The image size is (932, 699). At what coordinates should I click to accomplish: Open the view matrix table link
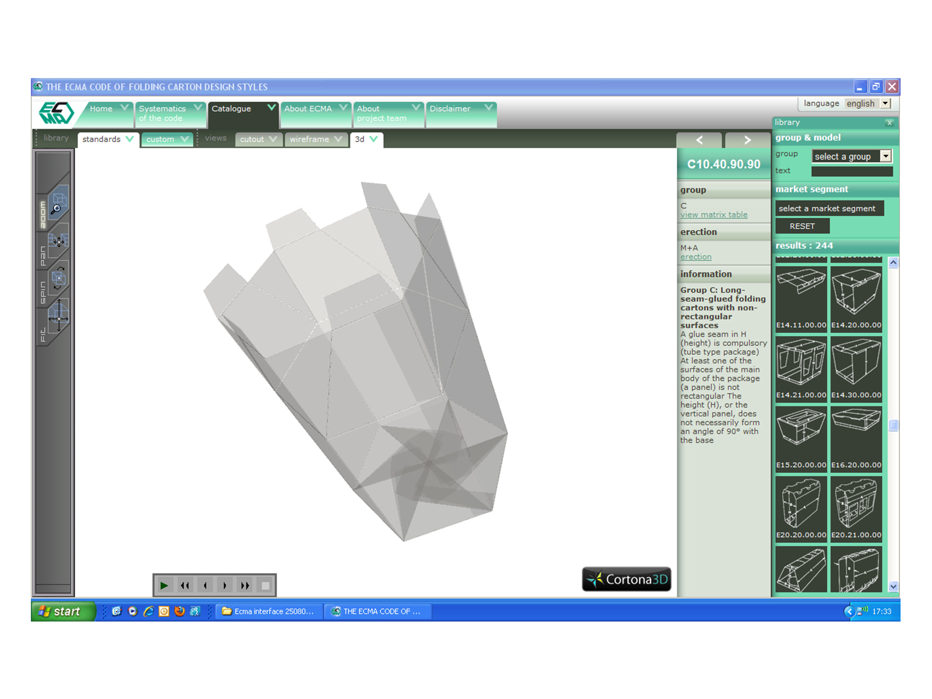click(714, 215)
